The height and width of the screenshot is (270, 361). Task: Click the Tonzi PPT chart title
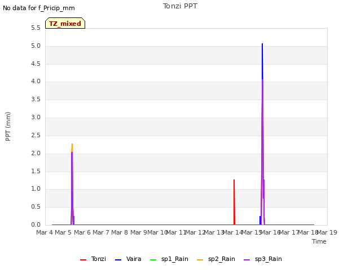coord(180,6)
